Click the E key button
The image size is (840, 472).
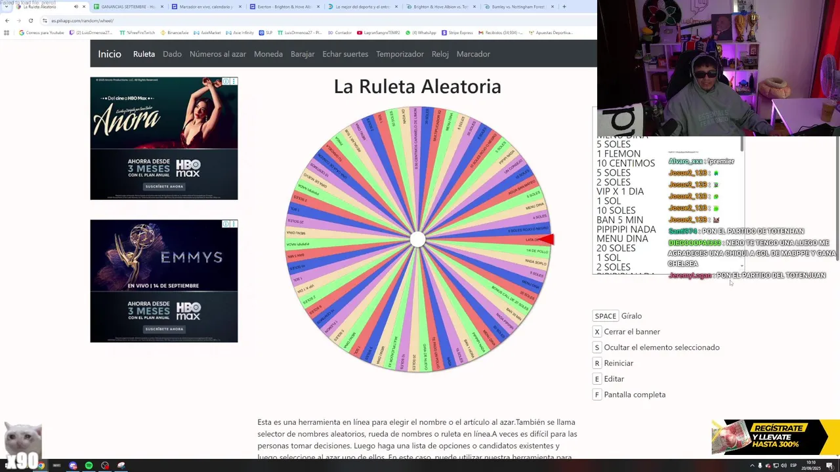pos(597,379)
